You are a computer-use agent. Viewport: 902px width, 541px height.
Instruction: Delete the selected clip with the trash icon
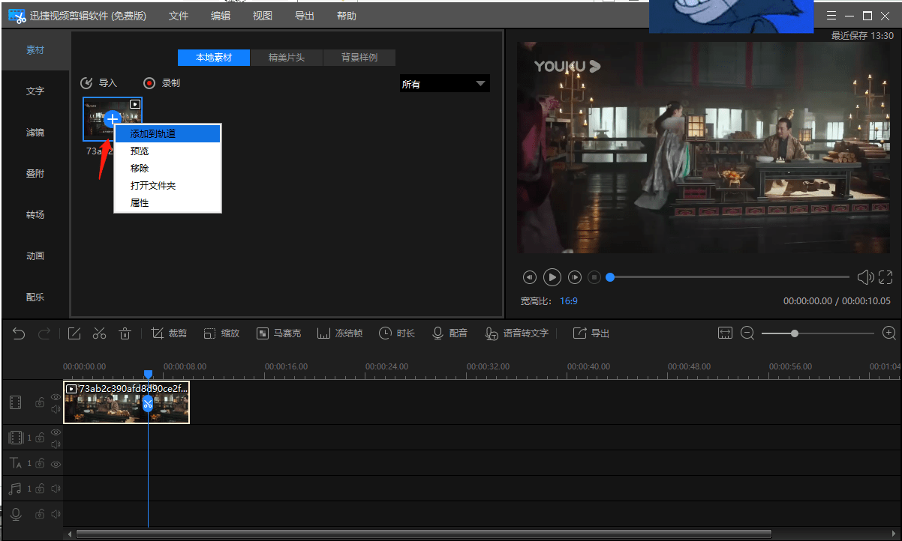click(125, 333)
